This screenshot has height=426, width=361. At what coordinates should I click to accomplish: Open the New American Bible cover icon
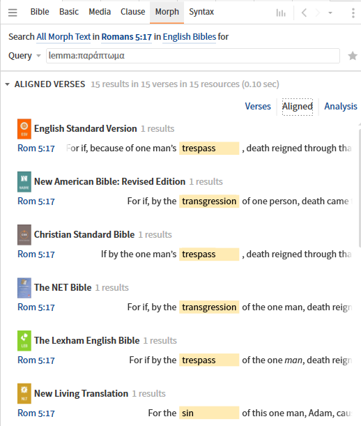pyautogui.click(x=24, y=182)
